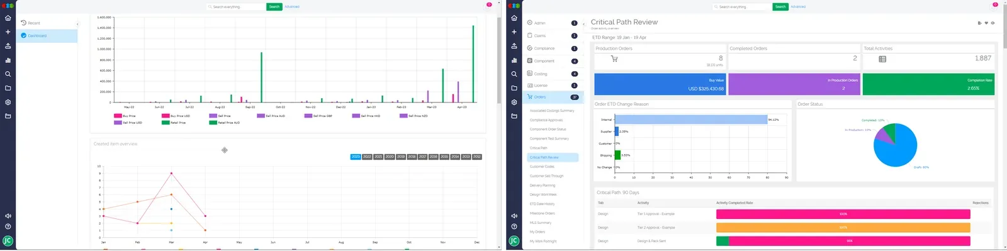Focus Search everything field in right window
Image resolution: width=1007 pixels, height=251 pixels.
[743, 7]
